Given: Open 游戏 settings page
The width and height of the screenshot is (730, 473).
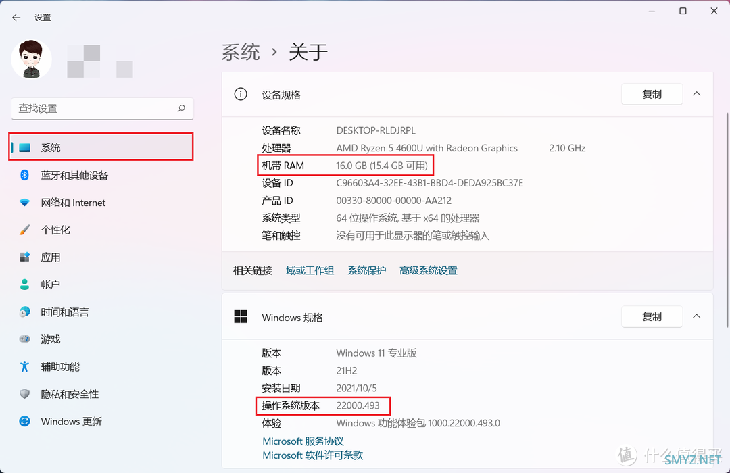Looking at the screenshot, I should click(x=101, y=339).
